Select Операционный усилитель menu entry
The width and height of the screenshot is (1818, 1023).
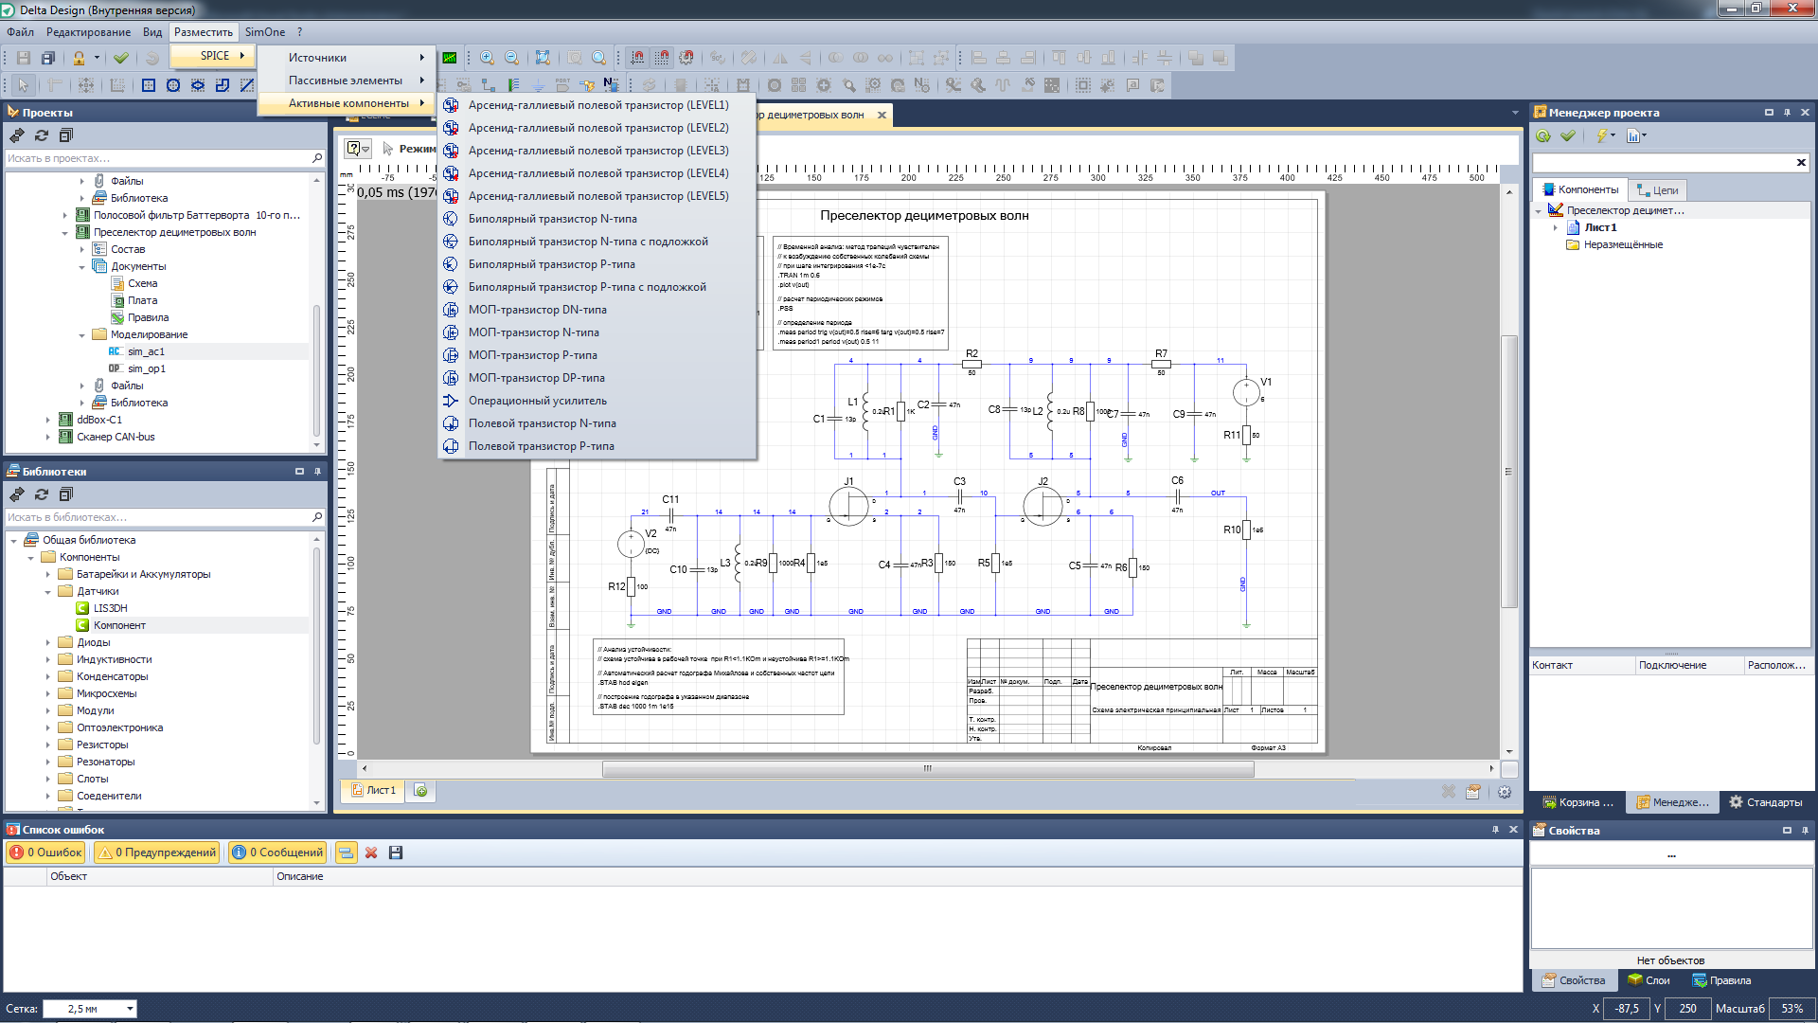[537, 401]
